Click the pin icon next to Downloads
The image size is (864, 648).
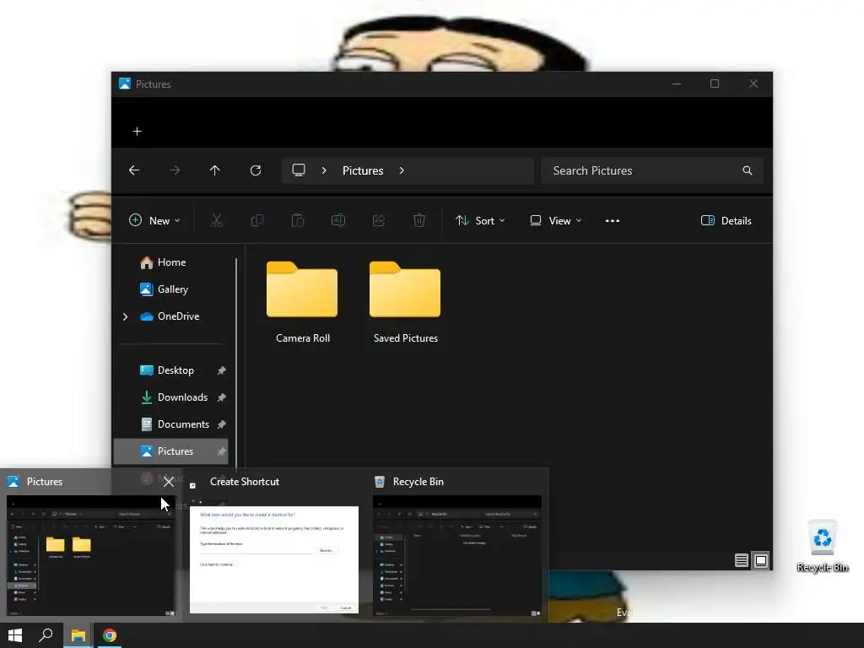(222, 397)
